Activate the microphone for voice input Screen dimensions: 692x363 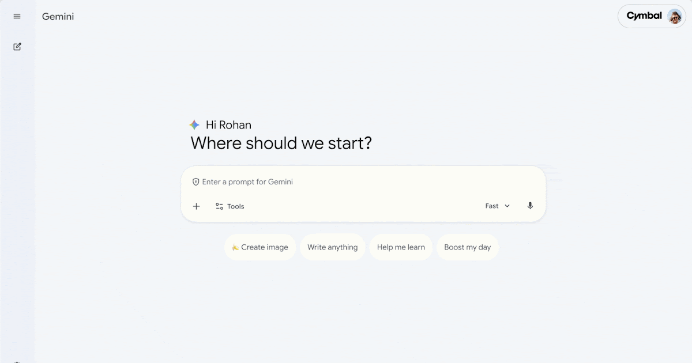click(x=530, y=206)
